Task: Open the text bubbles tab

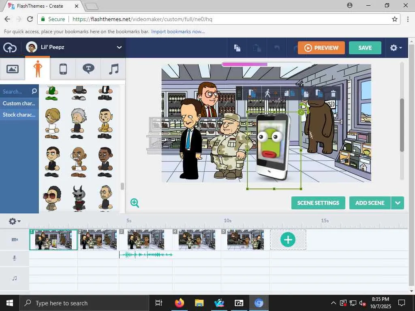Action: click(88, 69)
